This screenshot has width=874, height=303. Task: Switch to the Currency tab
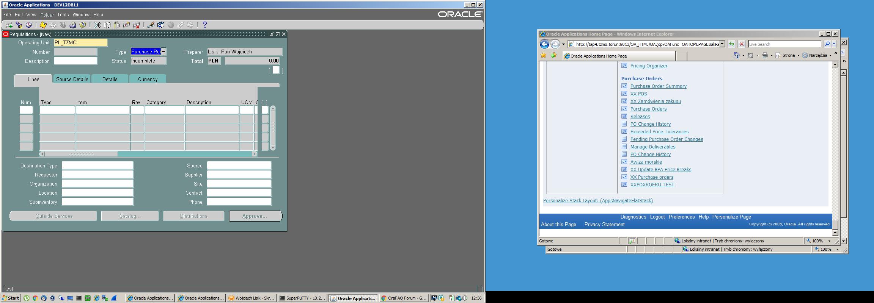(x=148, y=79)
